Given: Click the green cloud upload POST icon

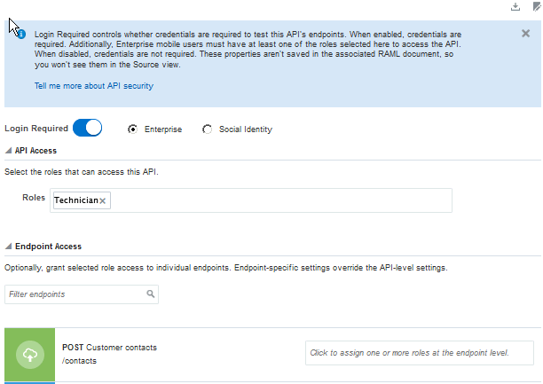Looking at the screenshot, I should click(x=29, y=355).
